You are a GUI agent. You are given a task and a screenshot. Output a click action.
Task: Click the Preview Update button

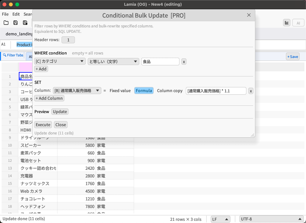point(60,111)
